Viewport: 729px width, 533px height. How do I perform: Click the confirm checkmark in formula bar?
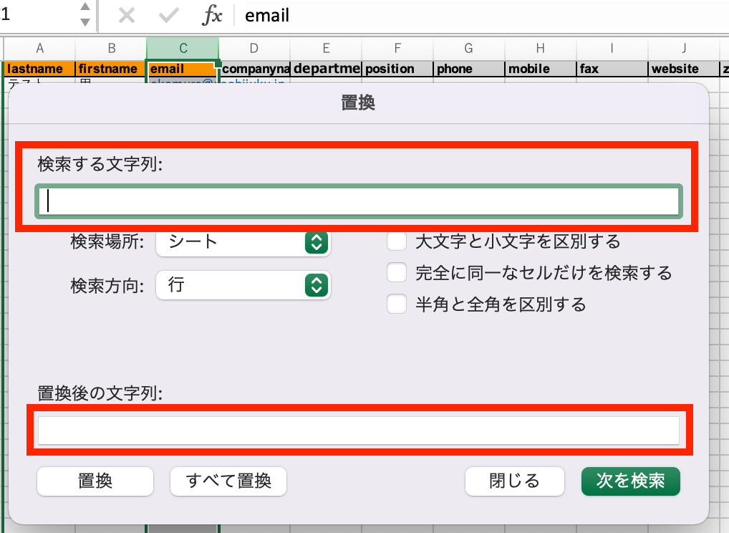(x=169, y=16)
